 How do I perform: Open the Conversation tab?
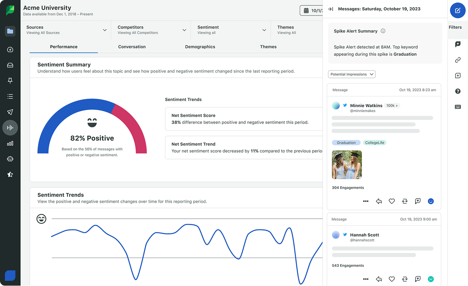click(132, 47)
